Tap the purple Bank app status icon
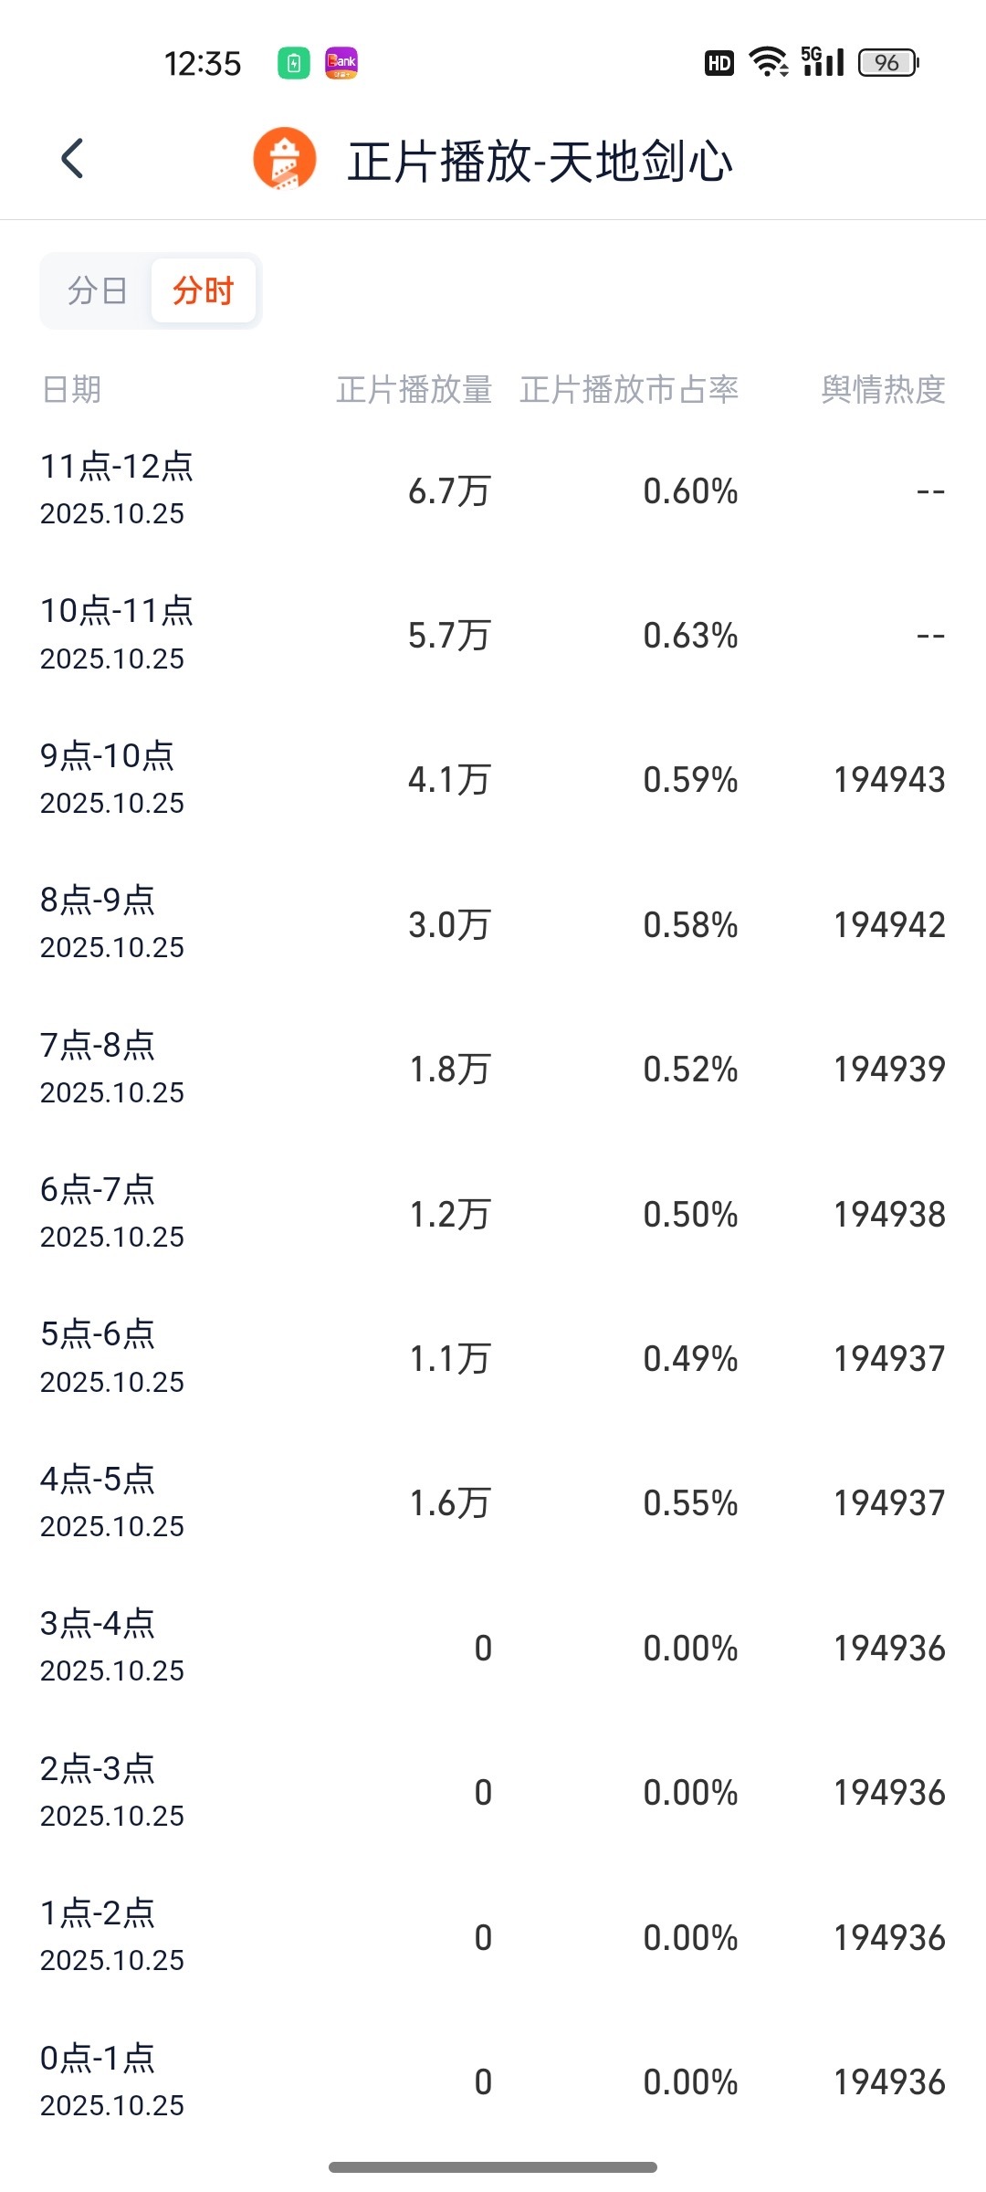Viewport: 986px width, 2192px height. (x=341, y=63)
